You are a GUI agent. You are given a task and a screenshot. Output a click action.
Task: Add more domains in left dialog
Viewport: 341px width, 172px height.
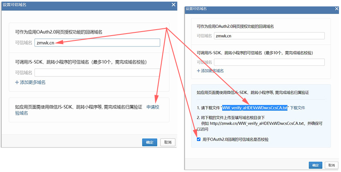pyautogui.click(x=30, y=82)
